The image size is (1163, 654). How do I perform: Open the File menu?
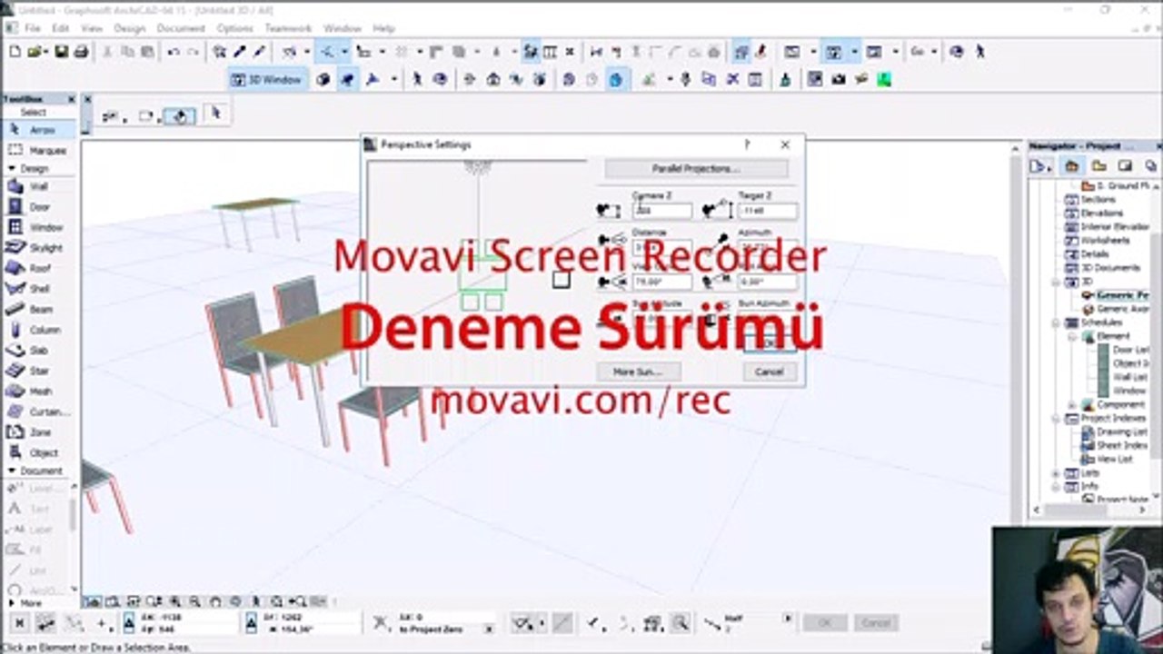pos(33,28)
